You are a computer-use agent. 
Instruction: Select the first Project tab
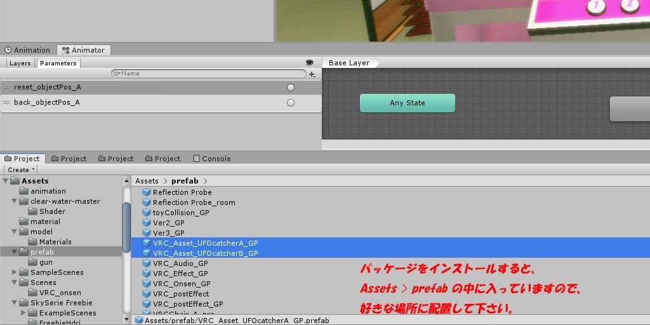(22, 159)
